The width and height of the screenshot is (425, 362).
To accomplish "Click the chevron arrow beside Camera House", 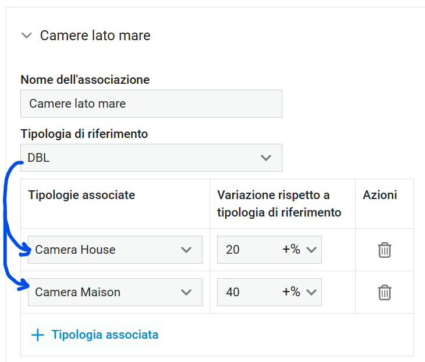I will (x=186, y=250).
